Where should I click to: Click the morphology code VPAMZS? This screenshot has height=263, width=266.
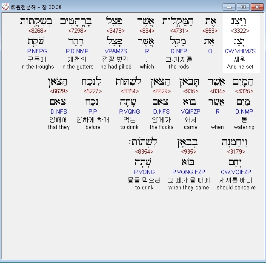click(x=116, y=51)
